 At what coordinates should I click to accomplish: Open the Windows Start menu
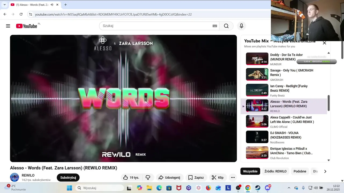[x=69, y=188]
